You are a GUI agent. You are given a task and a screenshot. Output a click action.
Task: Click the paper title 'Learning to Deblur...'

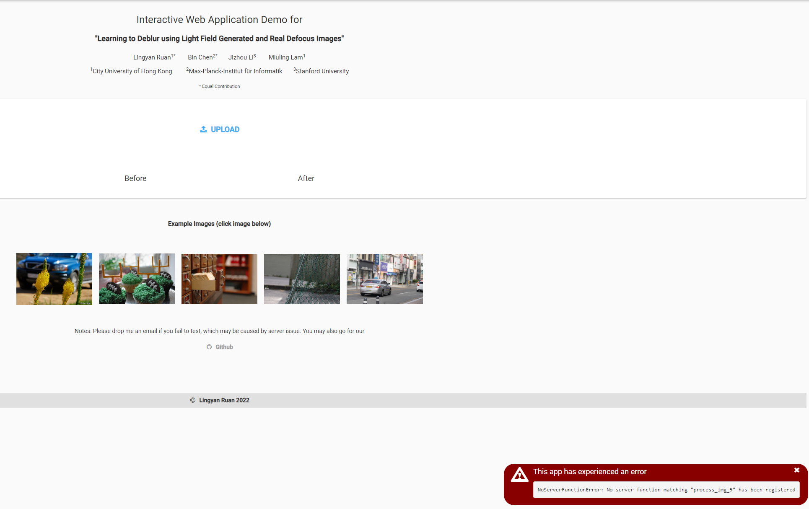[219, 39]
